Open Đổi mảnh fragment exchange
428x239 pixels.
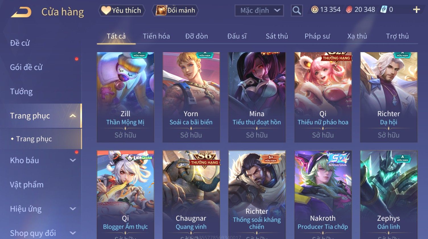pyautogui.click(x=175, y=10)
